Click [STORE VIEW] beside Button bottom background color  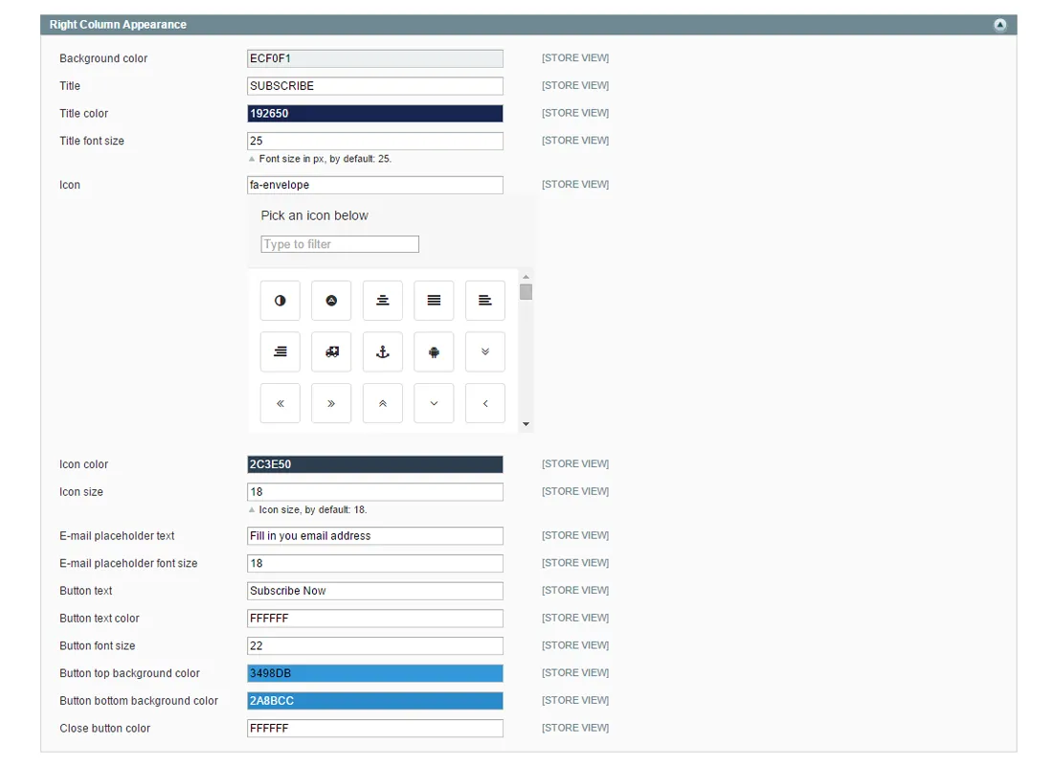(x=575, y=701)
